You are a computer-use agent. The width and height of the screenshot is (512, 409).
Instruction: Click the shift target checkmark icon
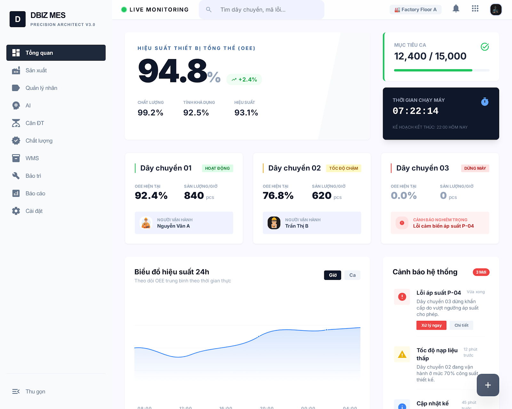click(485, 47)
